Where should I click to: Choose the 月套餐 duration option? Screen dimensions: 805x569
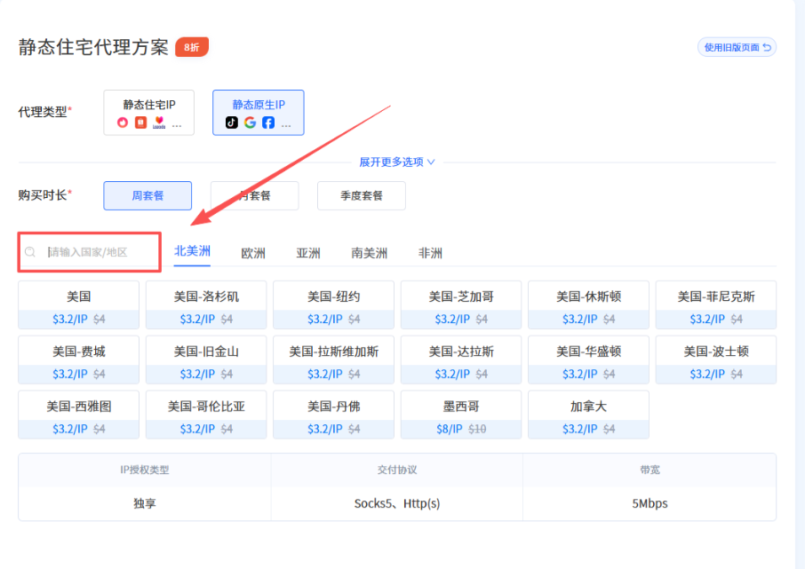255,195
